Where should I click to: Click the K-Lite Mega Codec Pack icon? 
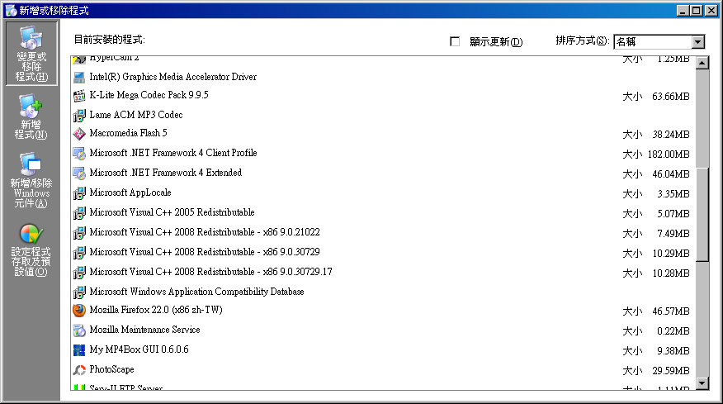tap(79, 96)
